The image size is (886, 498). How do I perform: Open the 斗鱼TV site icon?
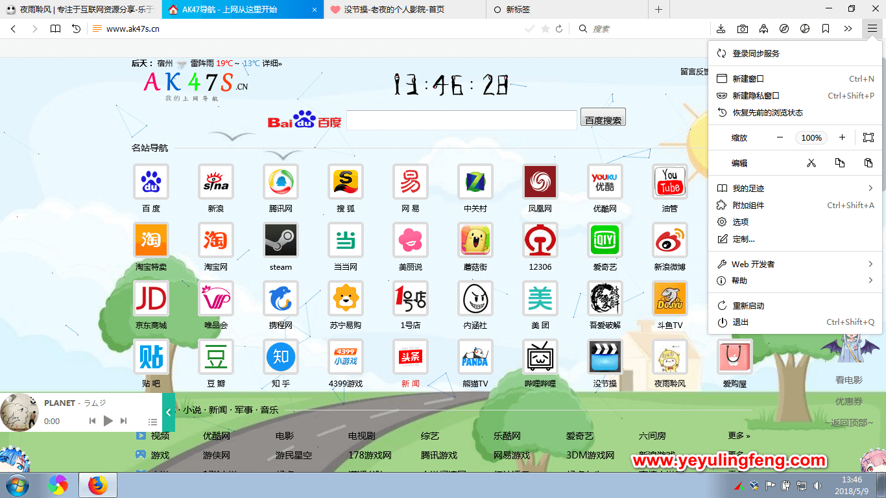670,298
